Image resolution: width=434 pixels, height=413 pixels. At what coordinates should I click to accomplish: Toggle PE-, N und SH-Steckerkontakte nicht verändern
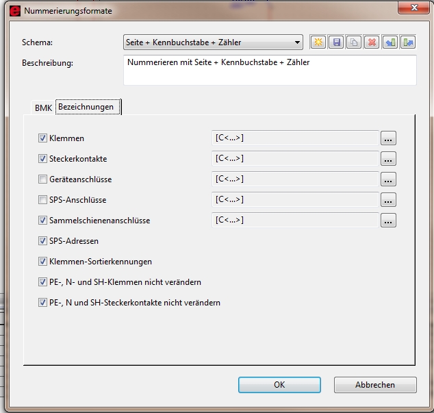tap(42, 303)
